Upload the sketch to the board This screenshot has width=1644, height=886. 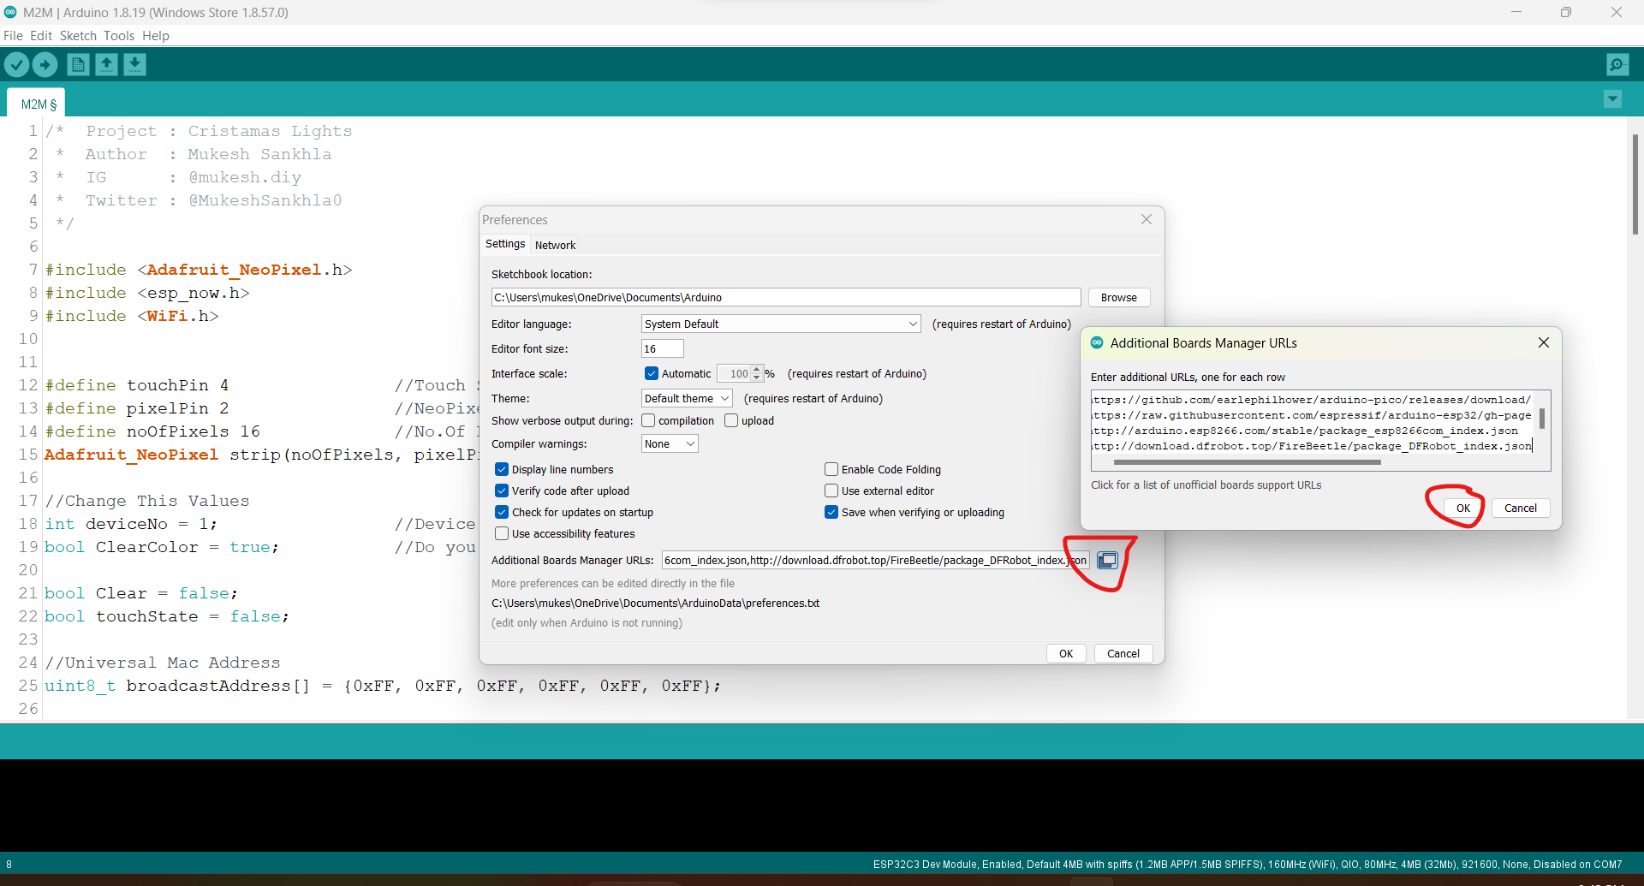click(x=45, y=64)
